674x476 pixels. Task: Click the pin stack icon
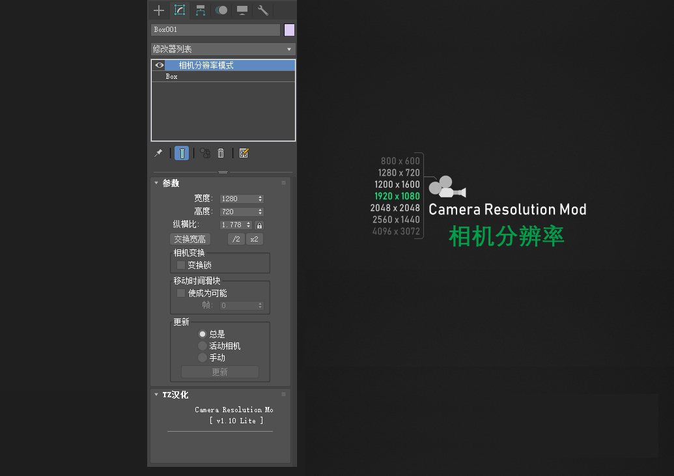click(x=158, y=153)
